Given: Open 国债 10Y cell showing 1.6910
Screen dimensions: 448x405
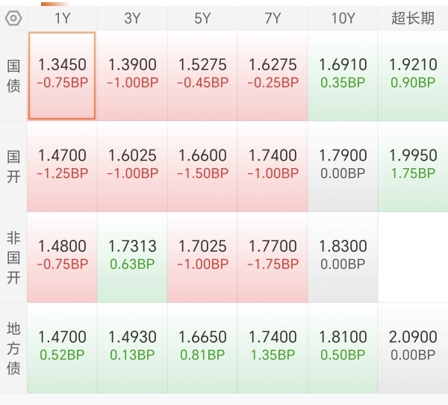Looking at the screenshot, I should (x=343, y=75).
